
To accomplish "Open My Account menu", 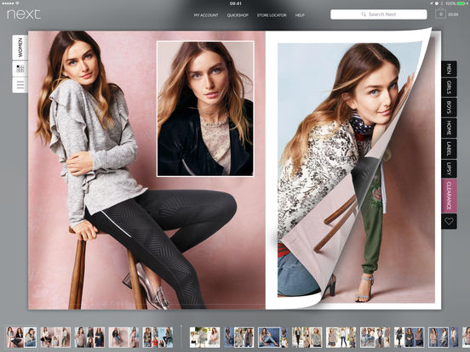I will [206, 15].
